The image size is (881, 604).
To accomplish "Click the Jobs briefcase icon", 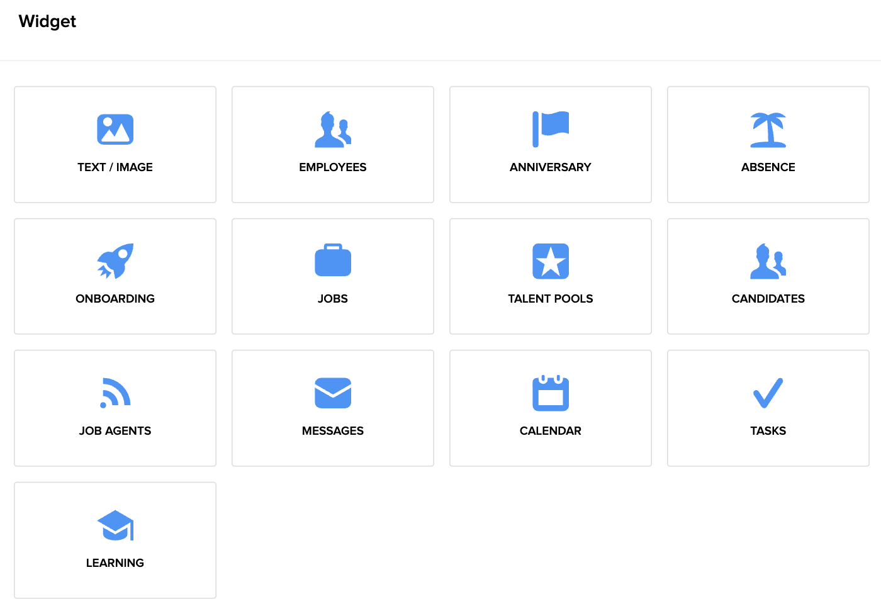I will click(333, 260).
